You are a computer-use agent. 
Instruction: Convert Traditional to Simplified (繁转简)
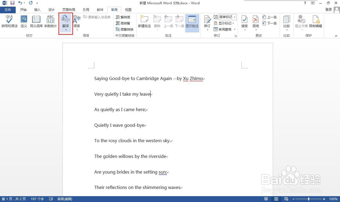[123, 17]
